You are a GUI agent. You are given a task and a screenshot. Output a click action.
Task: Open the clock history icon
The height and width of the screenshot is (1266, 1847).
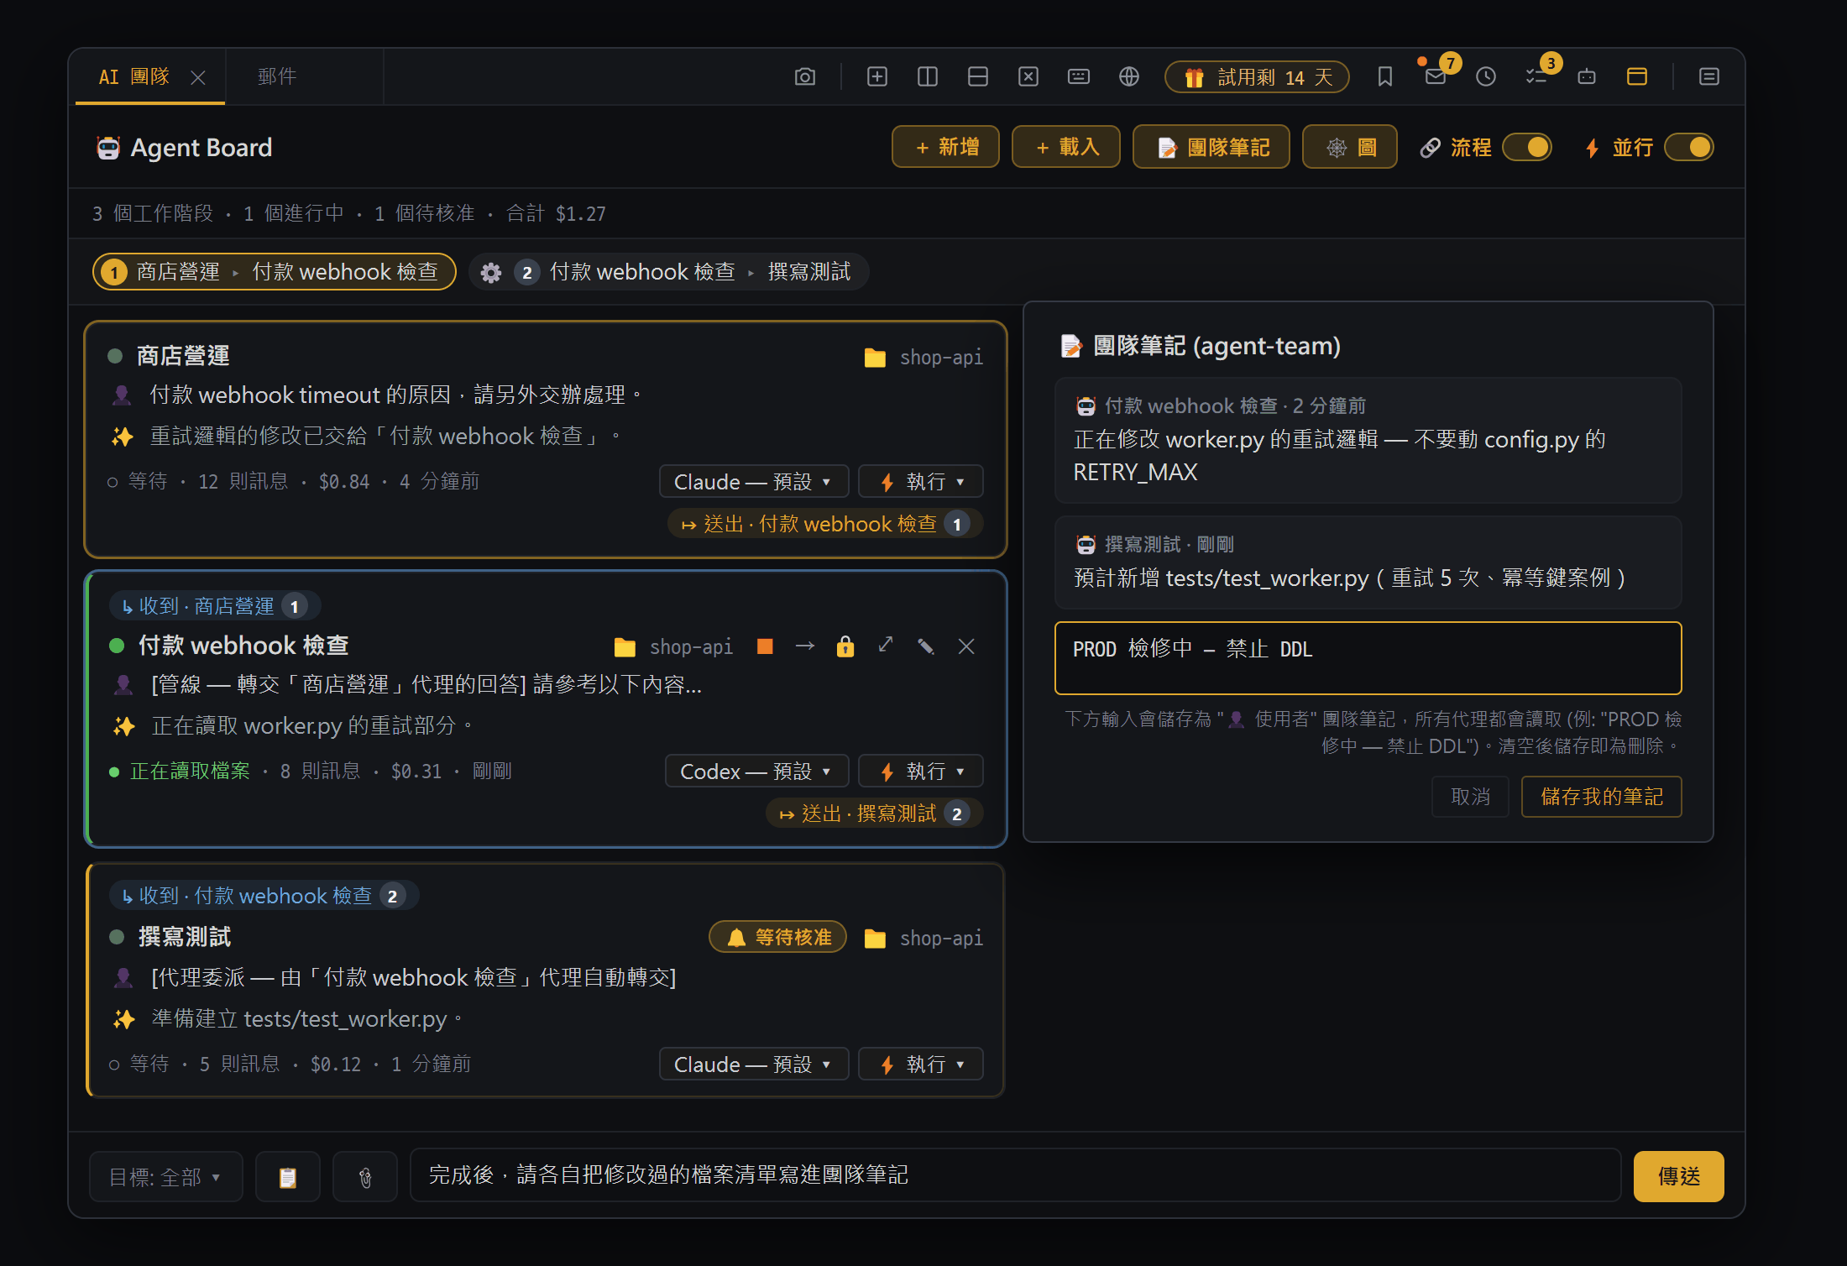coord(1485,77)
